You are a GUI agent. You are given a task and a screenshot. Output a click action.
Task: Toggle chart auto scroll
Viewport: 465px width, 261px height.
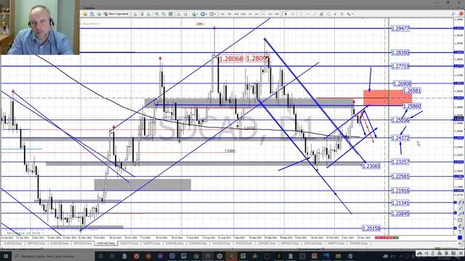(x=179, y=14)
